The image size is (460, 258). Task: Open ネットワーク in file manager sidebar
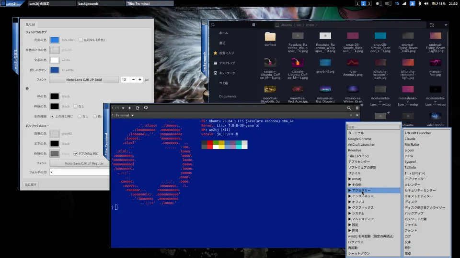click(x=227, y=73)
